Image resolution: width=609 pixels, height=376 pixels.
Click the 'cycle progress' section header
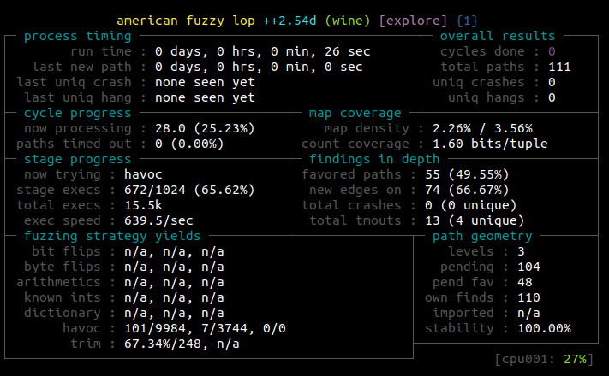[x=78, y=113]
